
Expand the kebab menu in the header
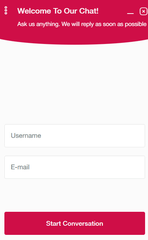click(x=6, y=10)
